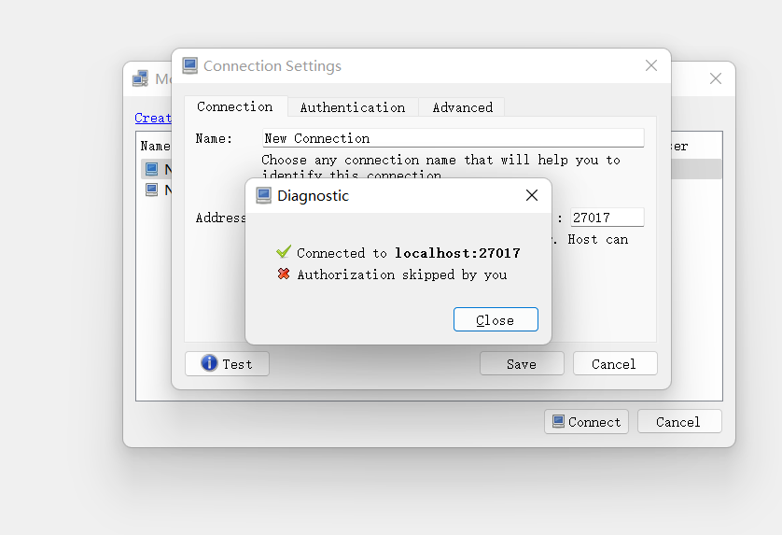This screenshot has width=782, height=535.
Task: Click the green checkmark beside Connected to localhost
Action: [285, 252]
